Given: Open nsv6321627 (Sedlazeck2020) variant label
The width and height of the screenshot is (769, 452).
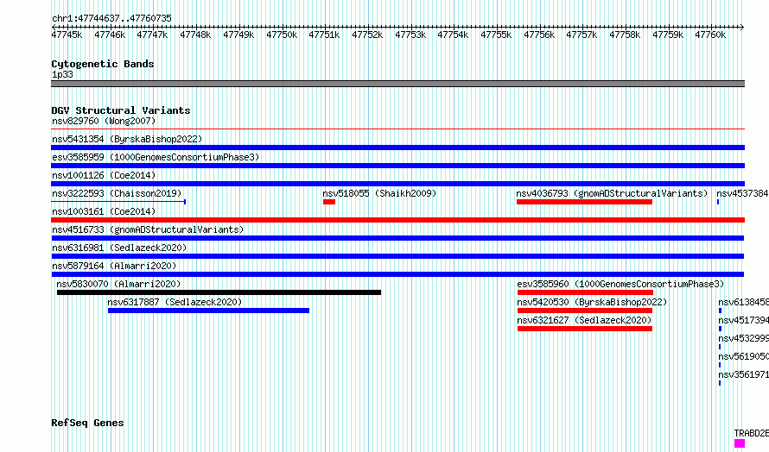Looking at the screenshot, I should (584, 320).
